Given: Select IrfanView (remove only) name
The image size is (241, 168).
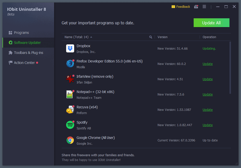Looking at the screenshot, I should pos(95,76).
